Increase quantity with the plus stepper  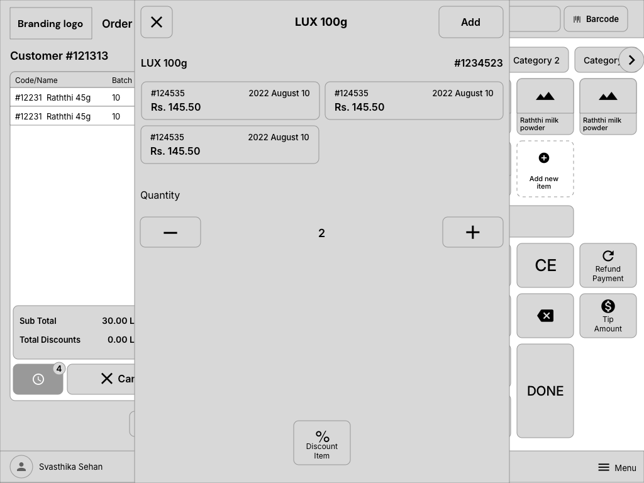click(472, 232)
